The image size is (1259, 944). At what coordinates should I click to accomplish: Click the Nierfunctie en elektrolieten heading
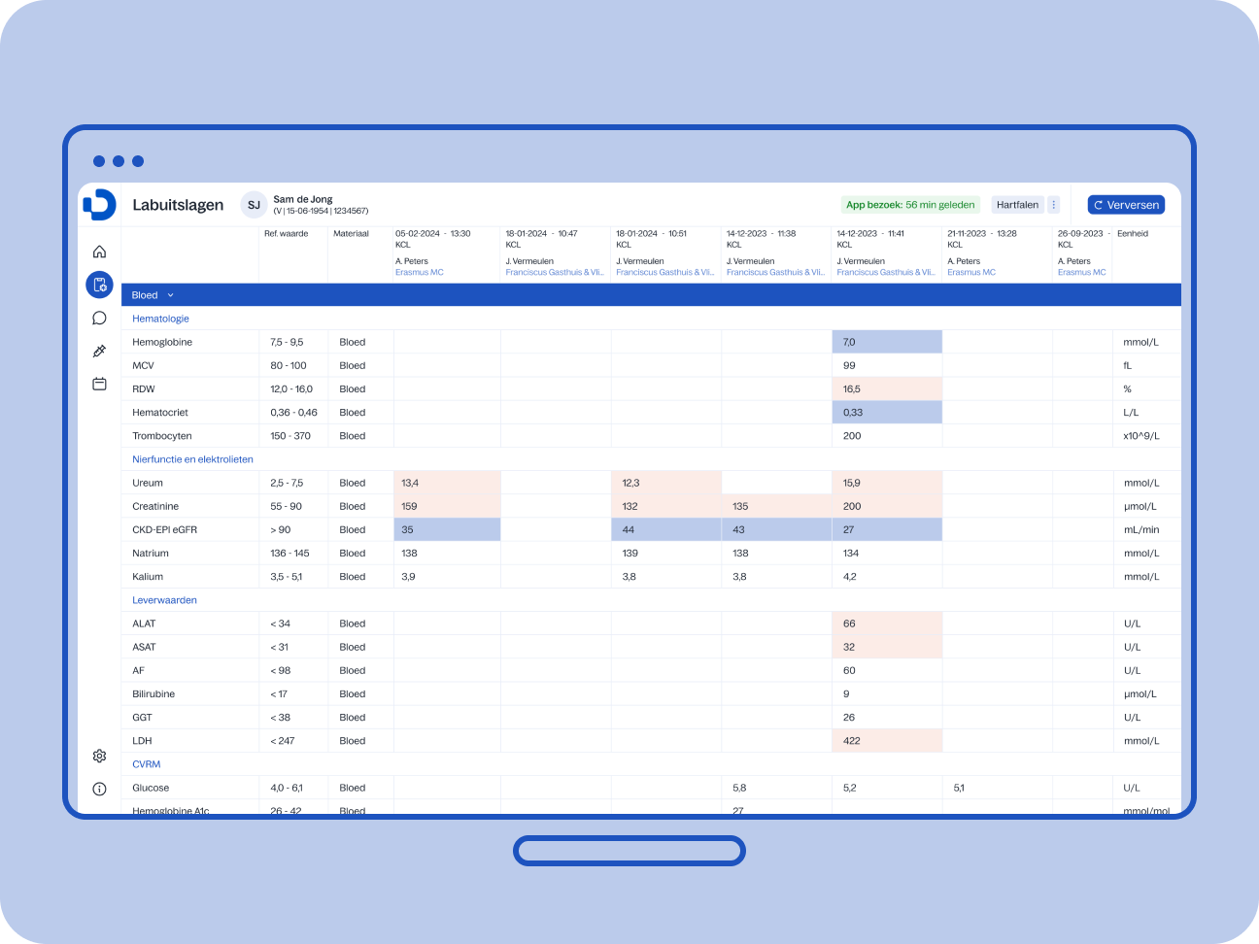192,459
